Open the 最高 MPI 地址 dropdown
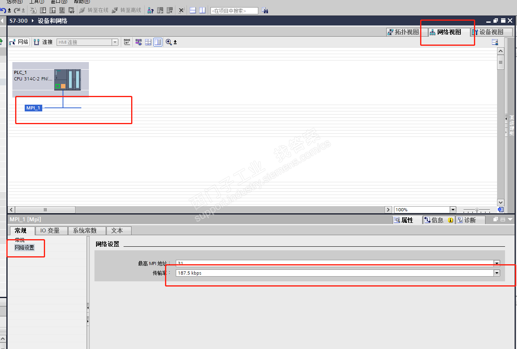Screen dimensions: 517x349 pyautogui.click(x=497, y=263)
